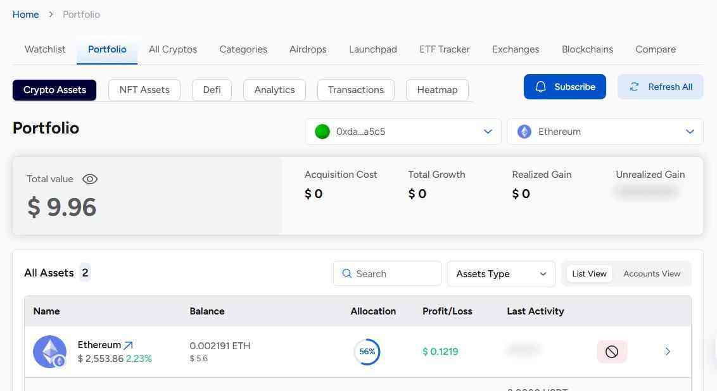
Task: Click the search magnifier icon
Action: click(347, 273)
